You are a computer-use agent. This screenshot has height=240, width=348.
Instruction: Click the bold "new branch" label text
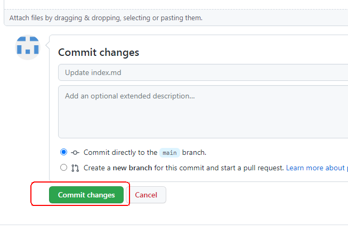click(x=132, y=168)
